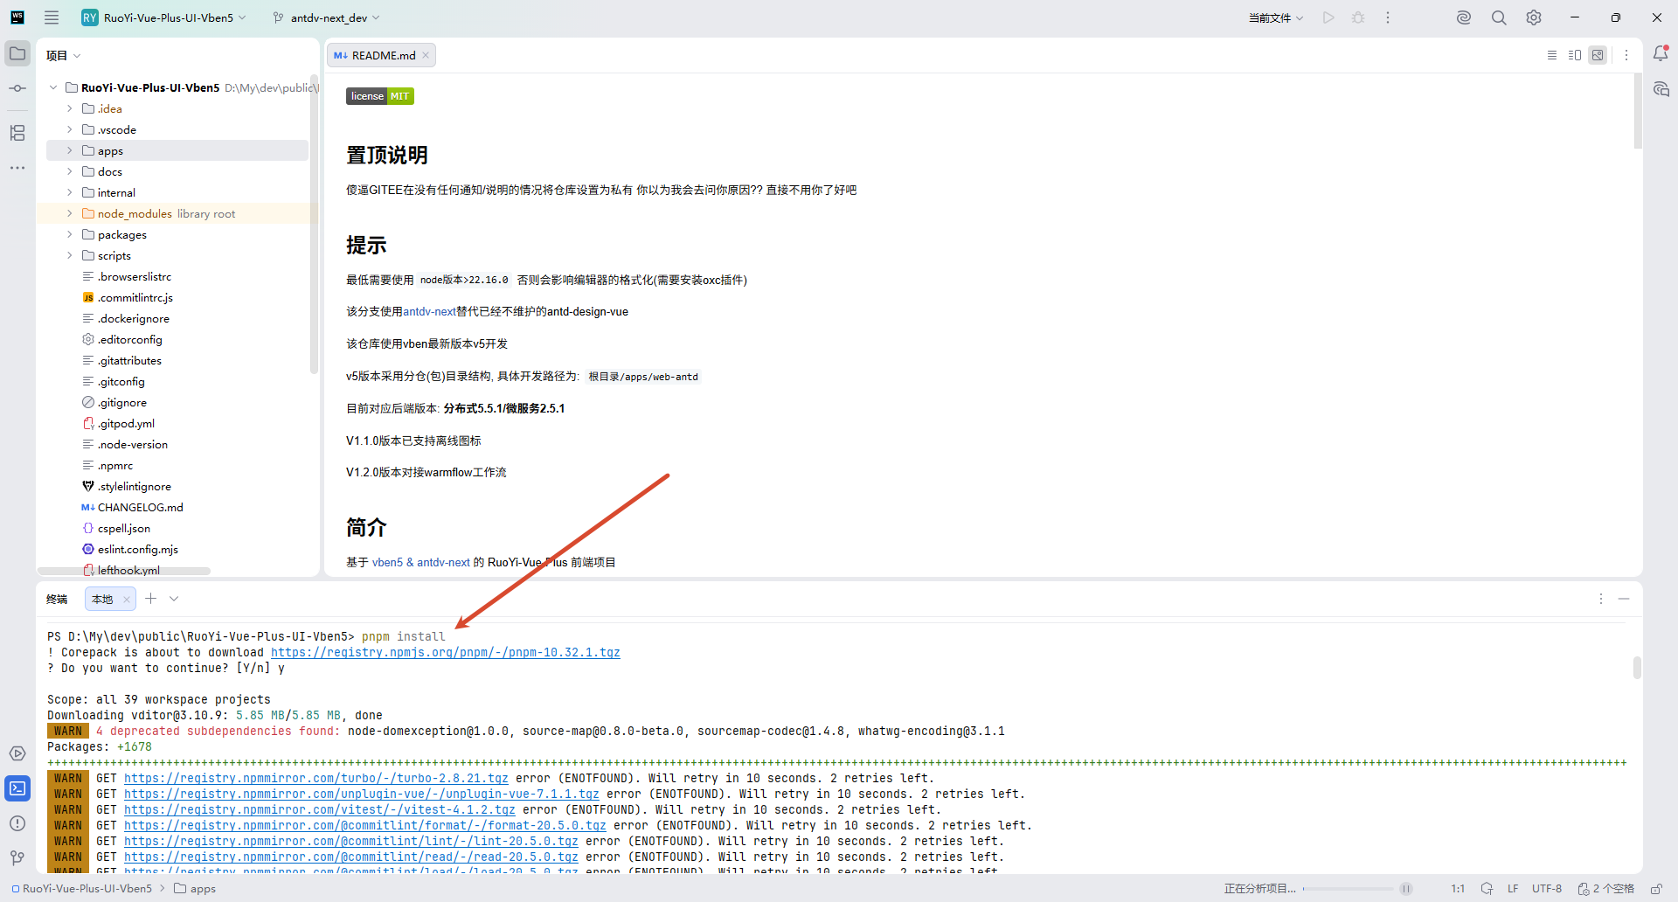Open the Commit tool window icon
Image resolution: width=1678 pixels, height=902 pixels.
pyautogui.click(x=17, y=88)
